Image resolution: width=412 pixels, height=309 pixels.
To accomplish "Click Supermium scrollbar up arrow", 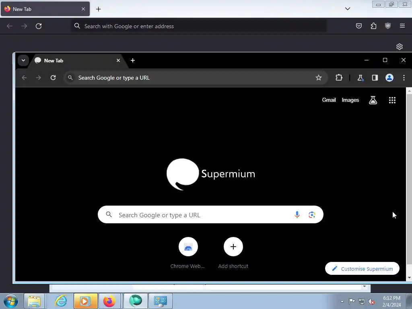I will coord(409,91).
